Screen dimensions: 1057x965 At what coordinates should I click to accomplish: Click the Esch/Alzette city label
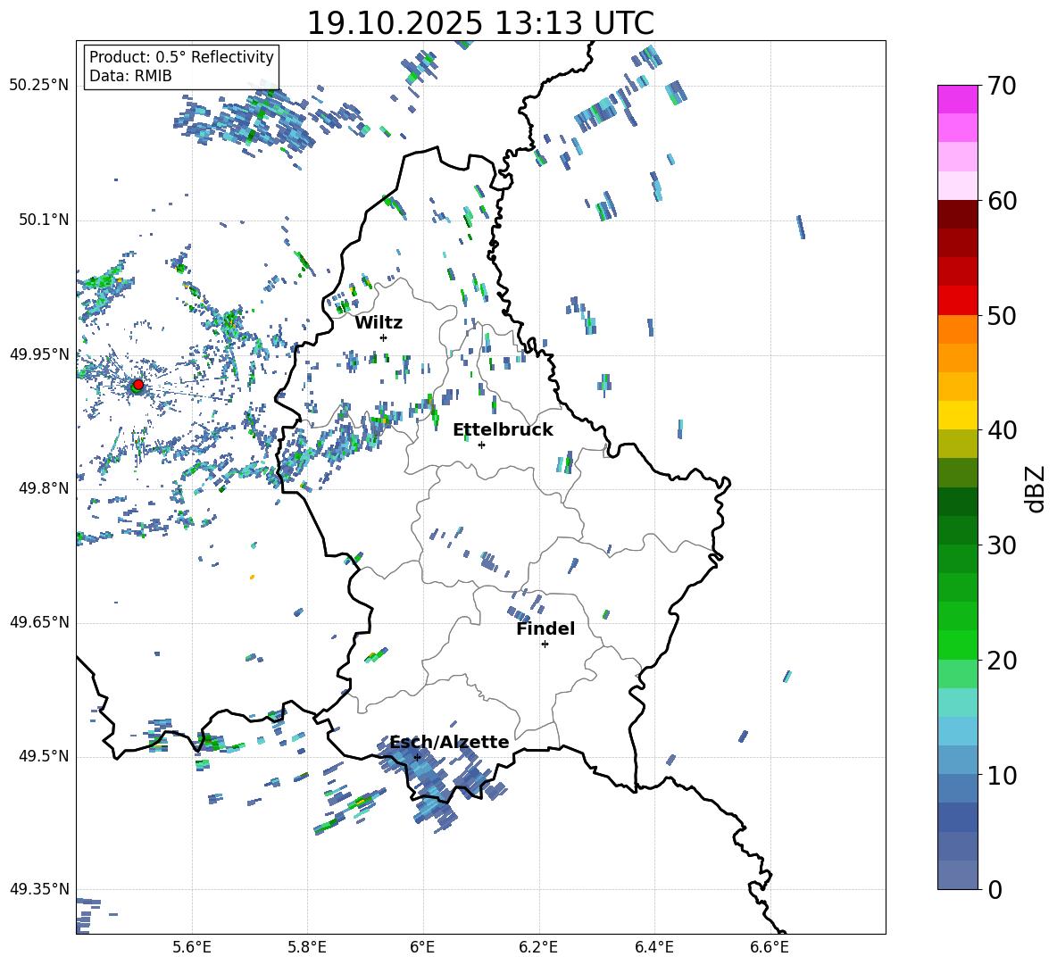pyautogui.click(x=449, y=742)
